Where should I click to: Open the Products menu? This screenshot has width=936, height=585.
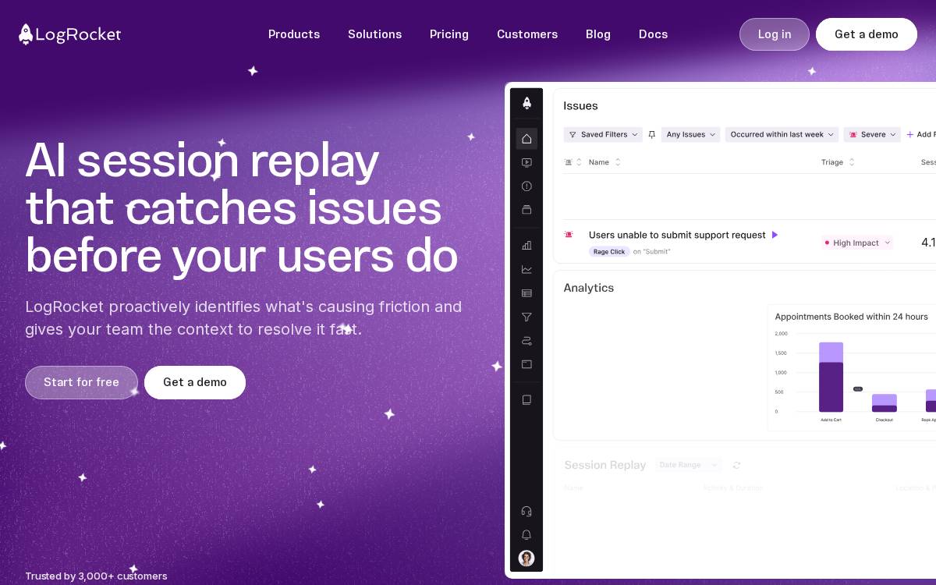[x=294, y=34]
